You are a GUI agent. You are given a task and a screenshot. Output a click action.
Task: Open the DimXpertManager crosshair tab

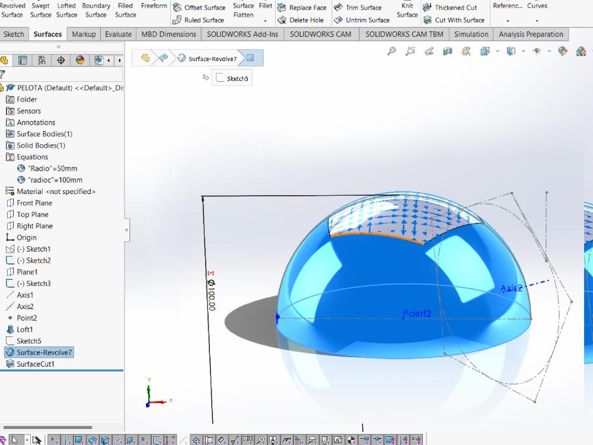pos(61,60)
